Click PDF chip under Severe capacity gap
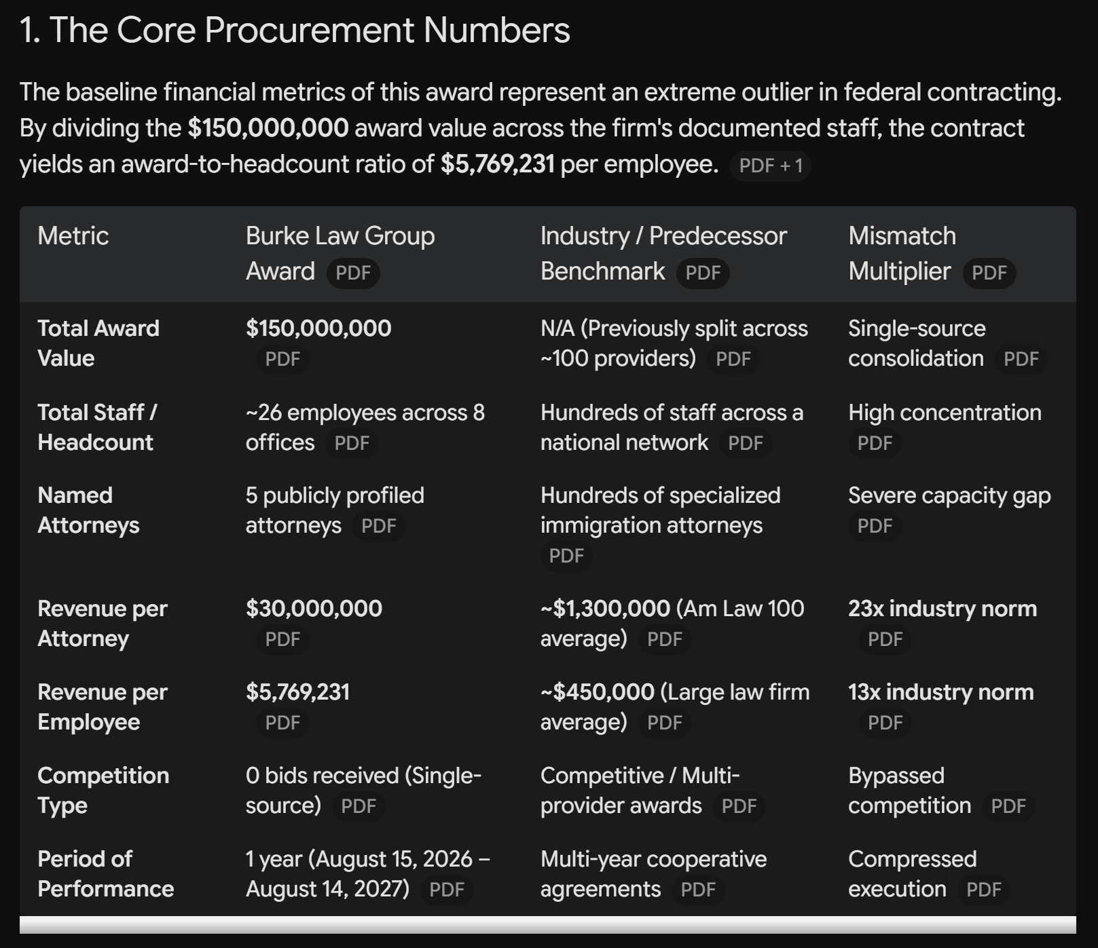The image size is (1098, 948). (x=875, y=526)
